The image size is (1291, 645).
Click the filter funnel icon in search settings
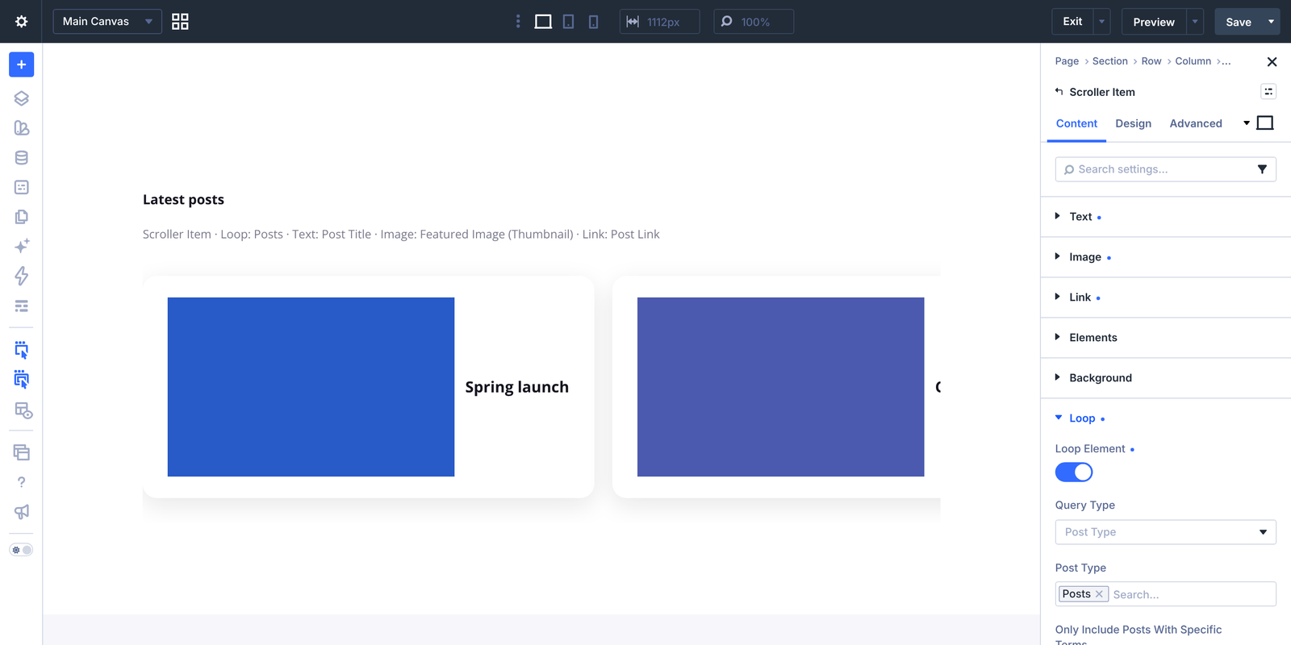[x=1262, y=169]
